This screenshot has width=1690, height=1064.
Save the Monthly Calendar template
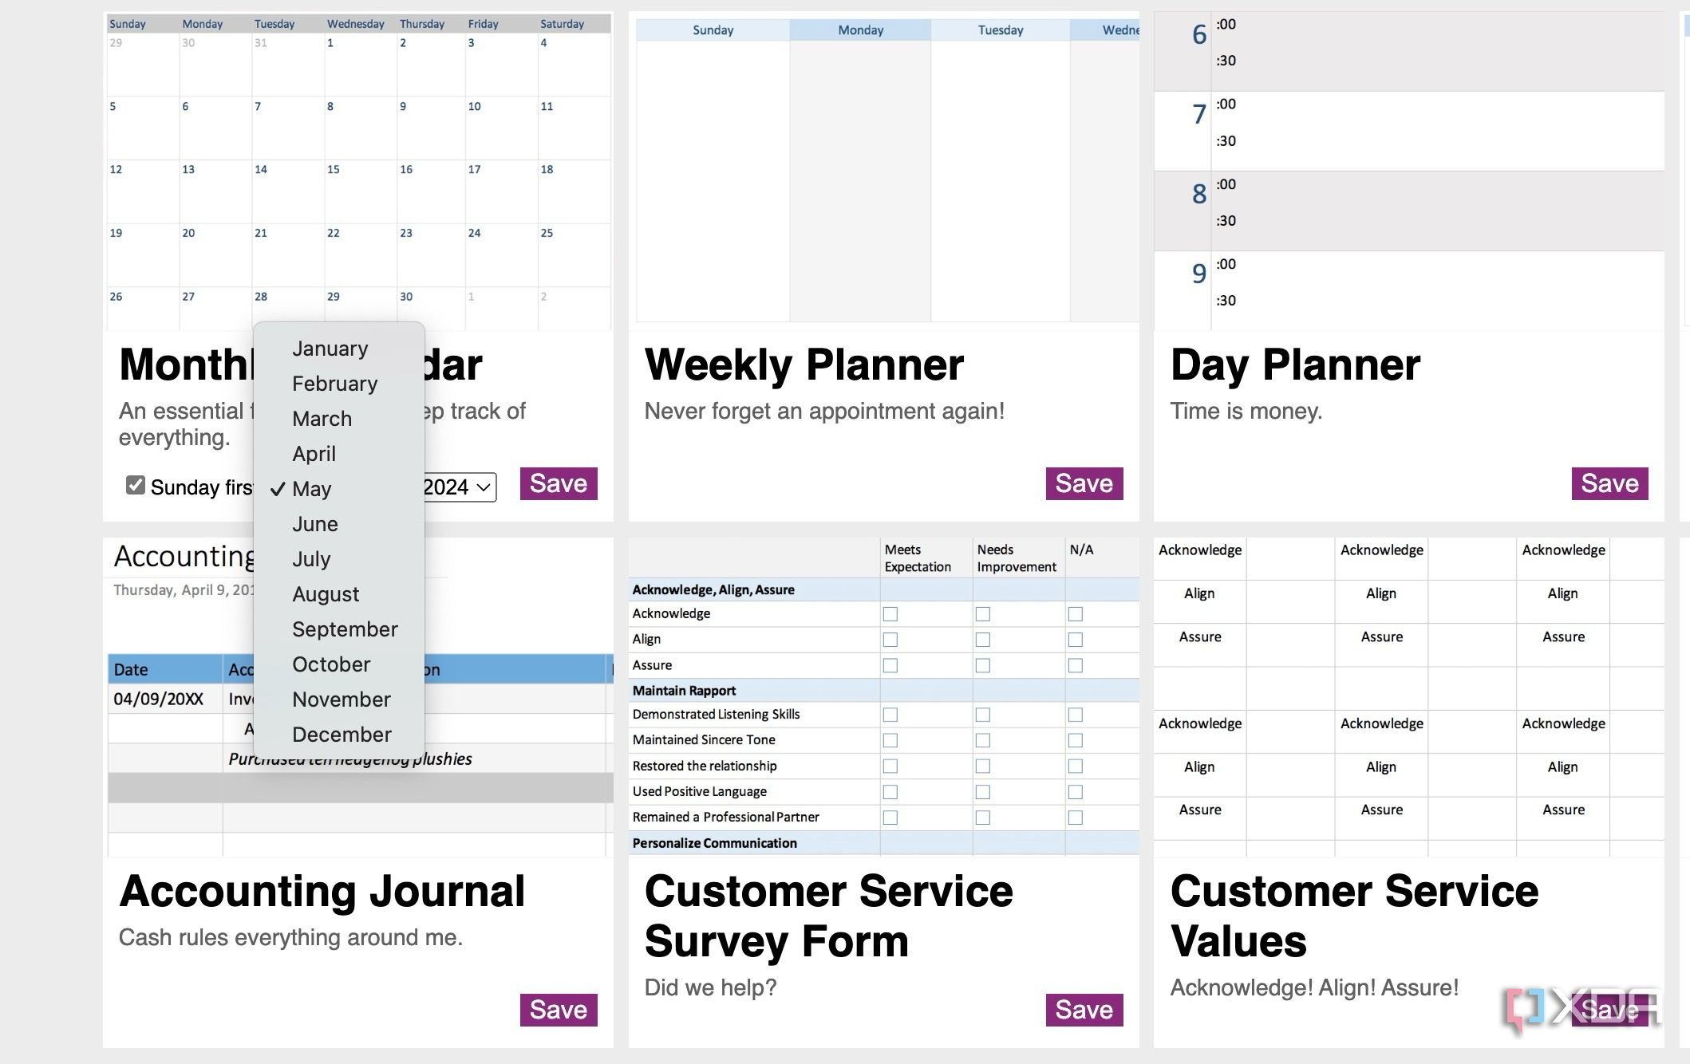[x=559, y=483]
